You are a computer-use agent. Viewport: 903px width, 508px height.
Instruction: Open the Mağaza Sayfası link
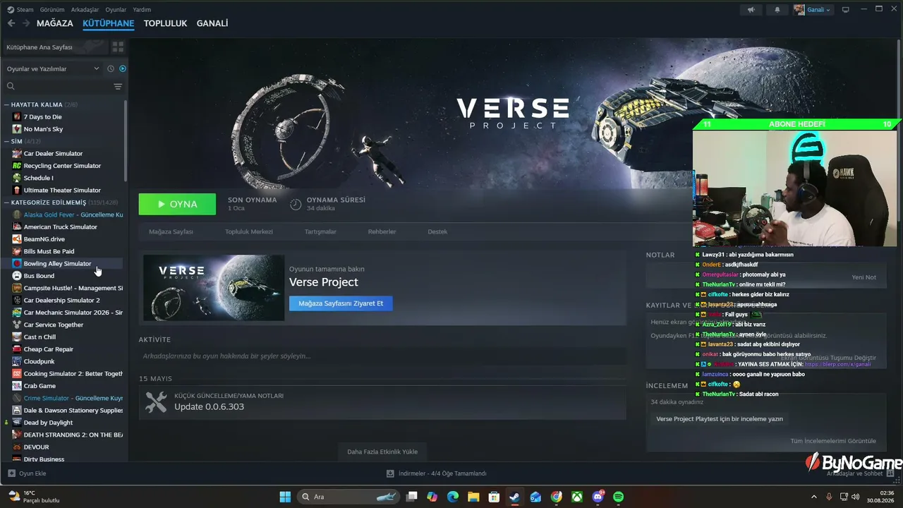171,231
